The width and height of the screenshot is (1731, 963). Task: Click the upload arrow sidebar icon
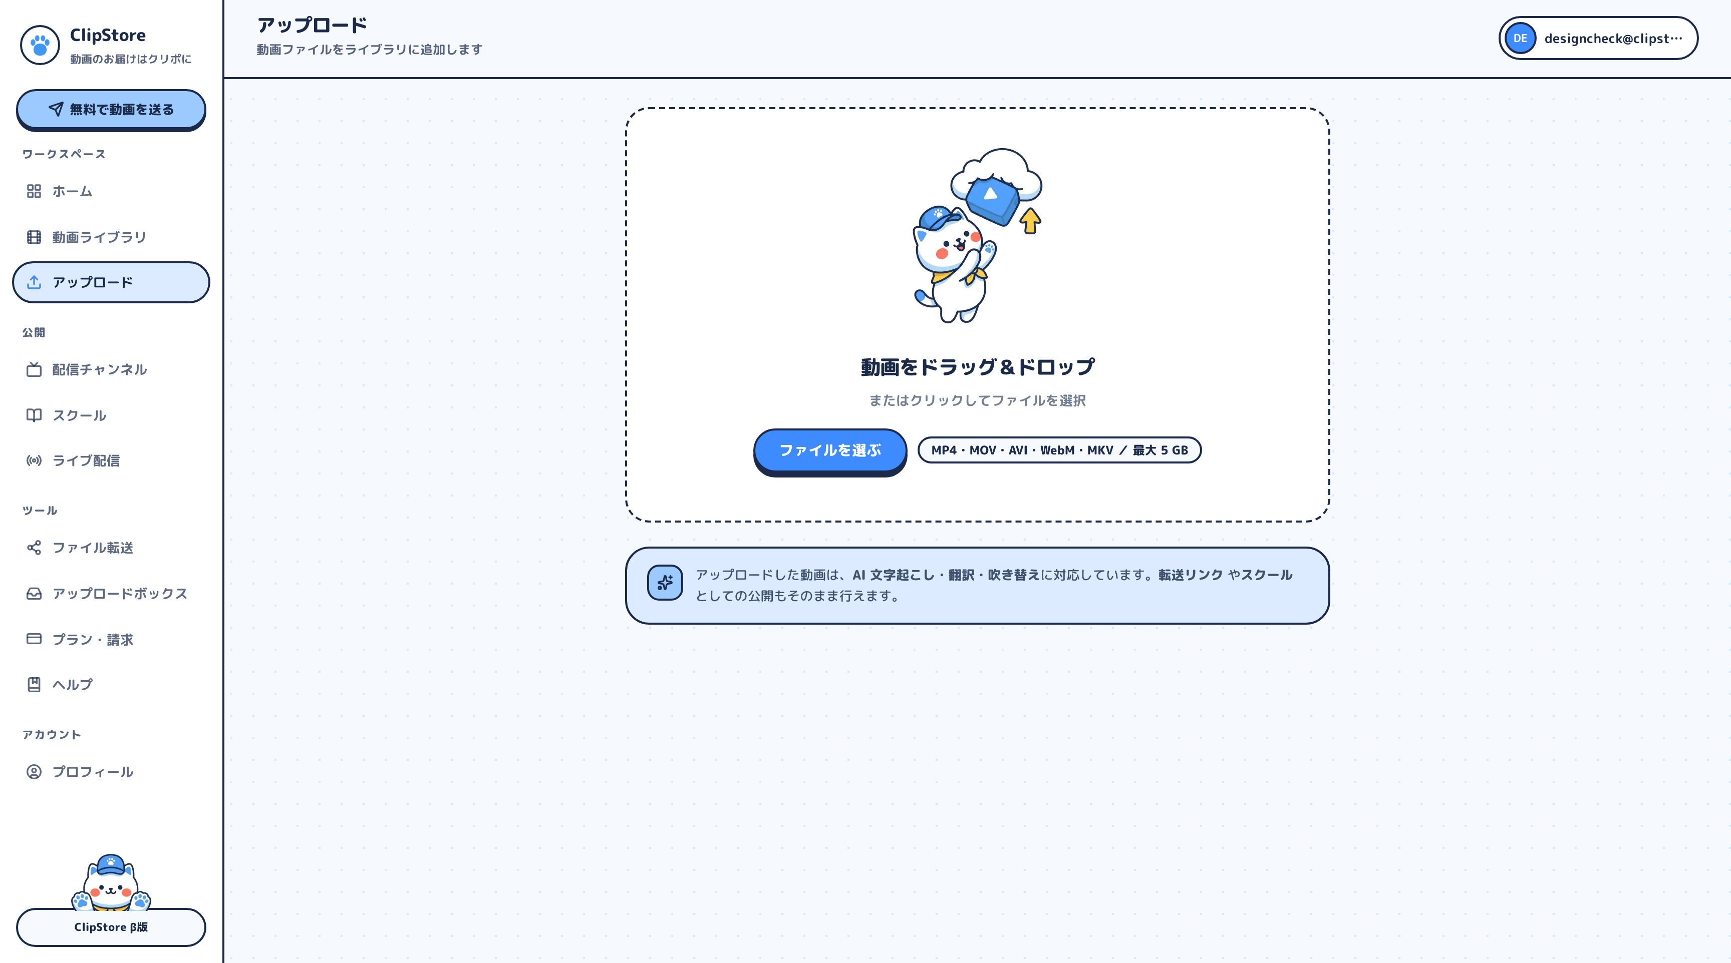tap(34, 282)
